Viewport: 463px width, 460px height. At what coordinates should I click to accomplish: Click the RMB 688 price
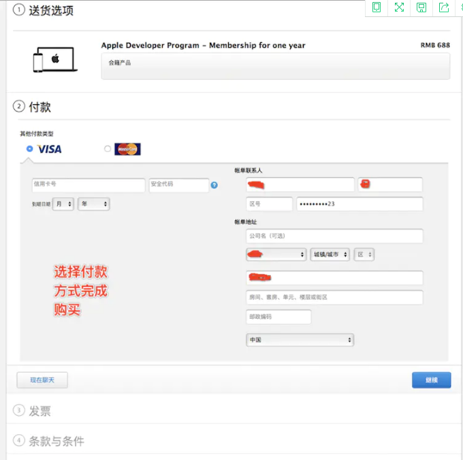point(435,45)
